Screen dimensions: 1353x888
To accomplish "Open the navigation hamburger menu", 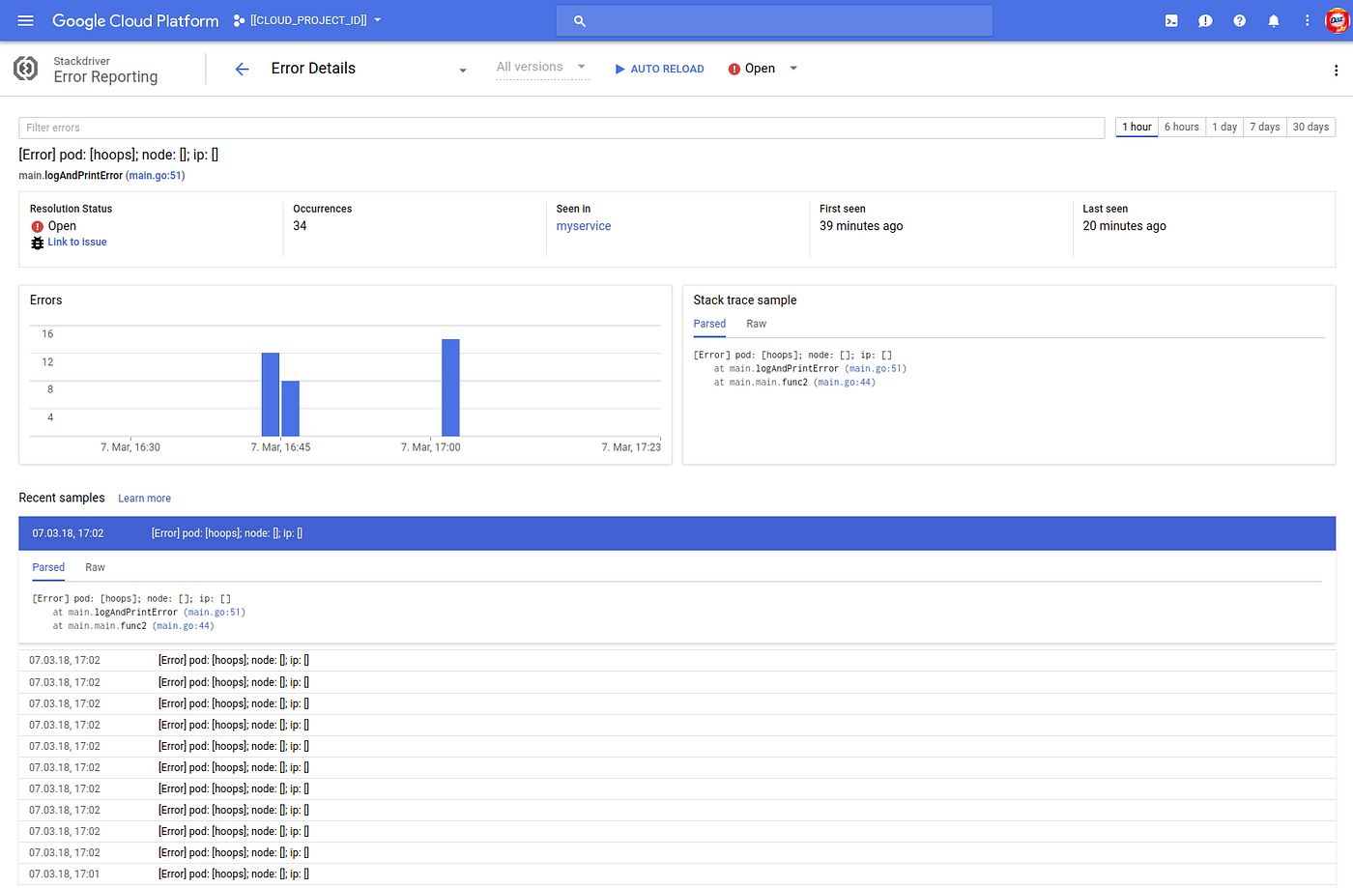I will pyautogui.click(x=25, y=19).
